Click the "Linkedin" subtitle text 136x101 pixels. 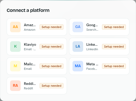pos(92,49)
